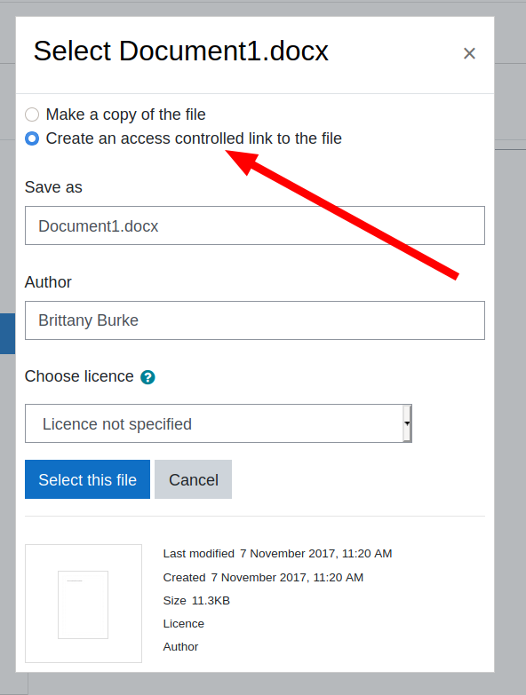Select Create an access controlled link option
This screenshot has width=526, height=695.
pos(32,138)
